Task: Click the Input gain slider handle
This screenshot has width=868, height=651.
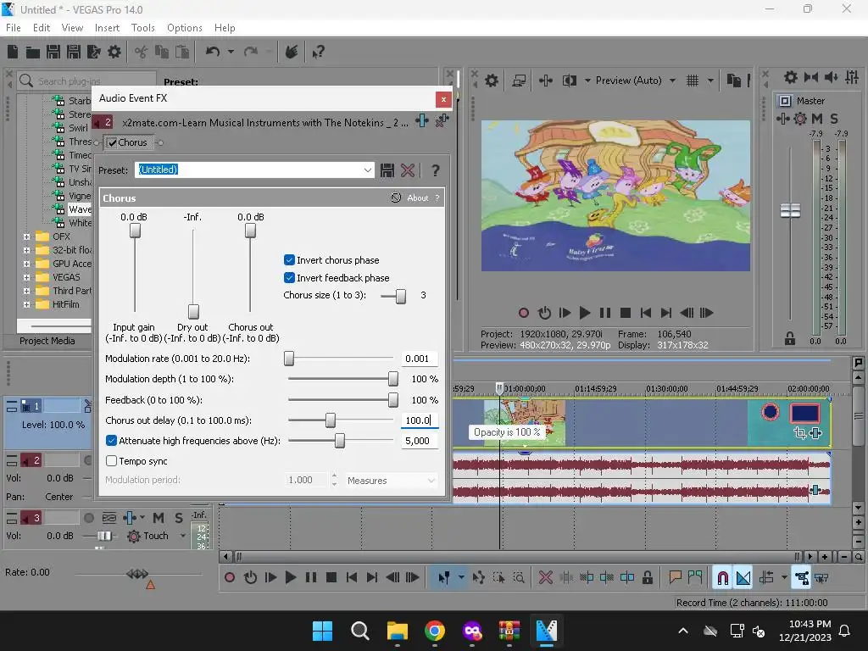Action: pos(135,231)
